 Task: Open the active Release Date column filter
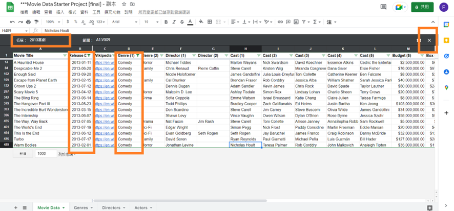point(89,55)
